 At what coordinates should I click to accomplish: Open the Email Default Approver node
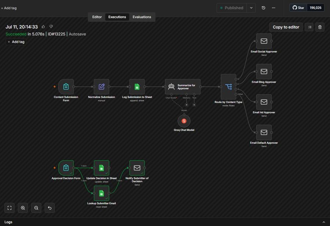coord(264,132)
